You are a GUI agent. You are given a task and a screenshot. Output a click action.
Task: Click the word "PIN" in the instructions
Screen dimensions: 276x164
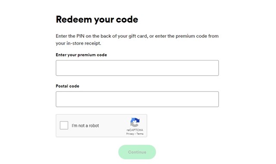coord(80,36)
